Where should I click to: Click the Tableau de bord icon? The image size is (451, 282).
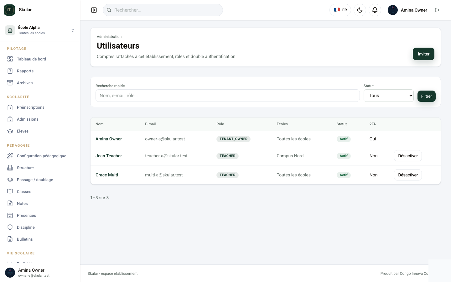[x=10, y=59]
